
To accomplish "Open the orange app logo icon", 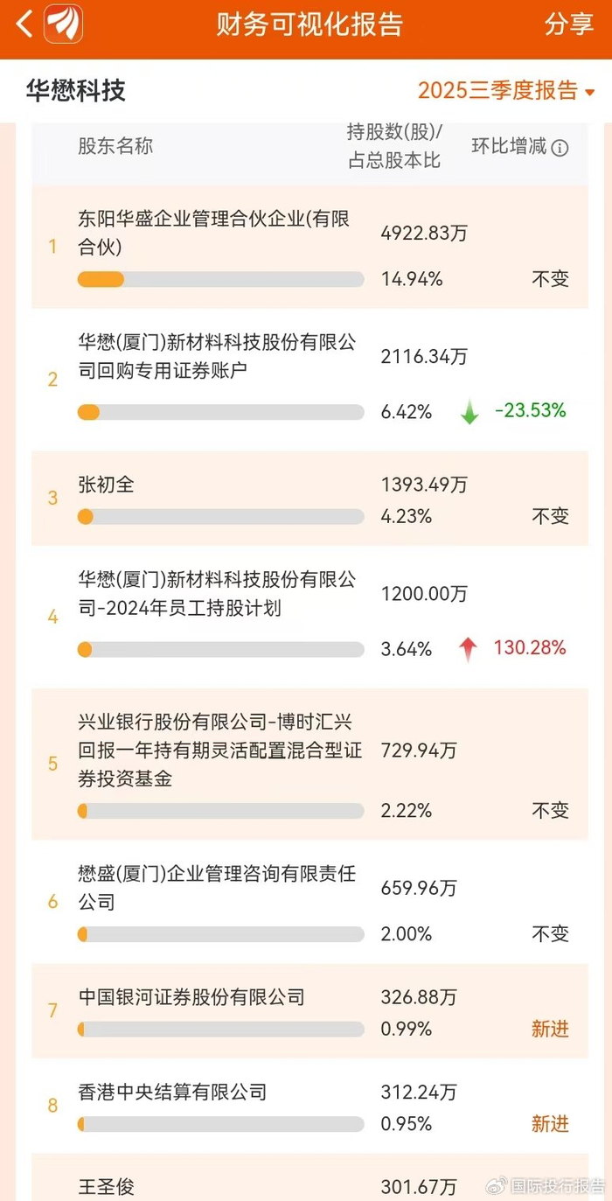I will coord(63,24).
